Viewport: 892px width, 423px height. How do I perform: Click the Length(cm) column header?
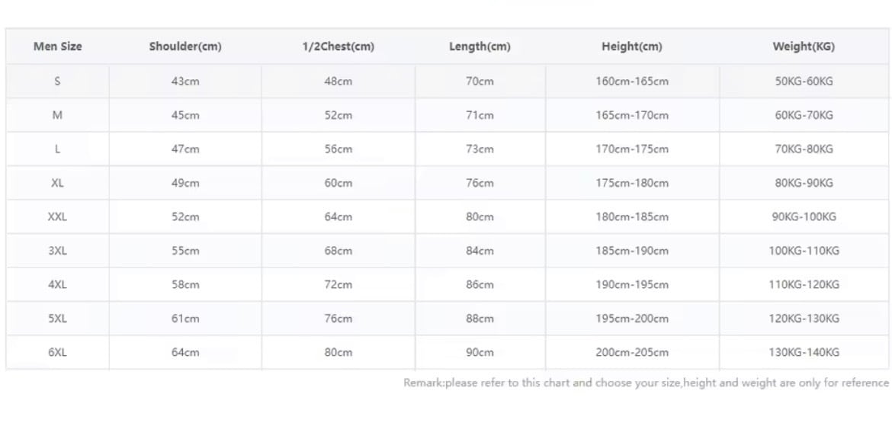[480, 46]
